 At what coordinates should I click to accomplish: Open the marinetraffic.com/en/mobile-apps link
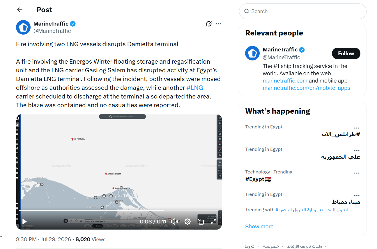tap(306, 88)
